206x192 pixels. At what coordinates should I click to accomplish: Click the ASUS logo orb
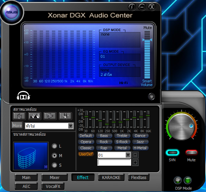tap(12, 13)
